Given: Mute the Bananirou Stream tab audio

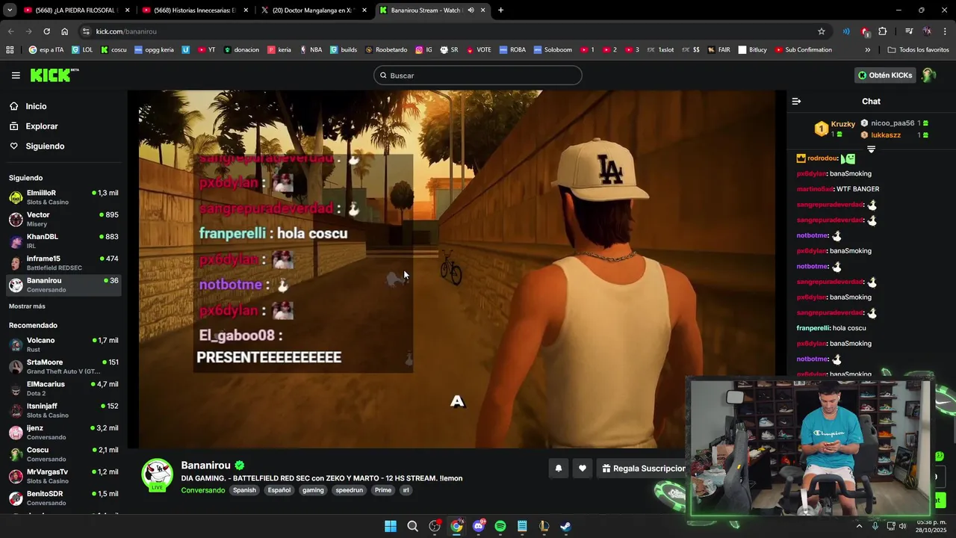Looking at the screenshot, I should (x=471, y=10).
